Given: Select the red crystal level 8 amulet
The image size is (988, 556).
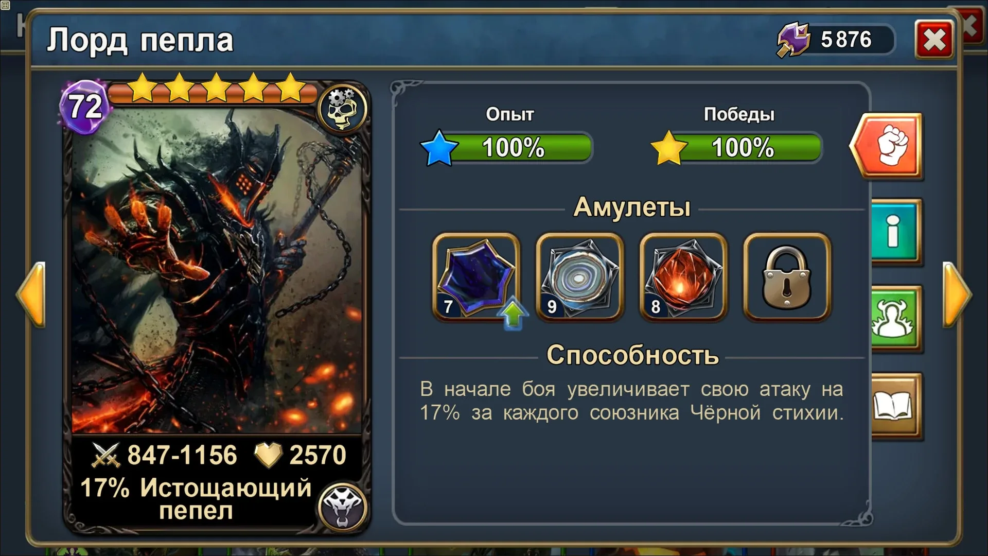Looking at the screenshot, I should coord(683,277).
